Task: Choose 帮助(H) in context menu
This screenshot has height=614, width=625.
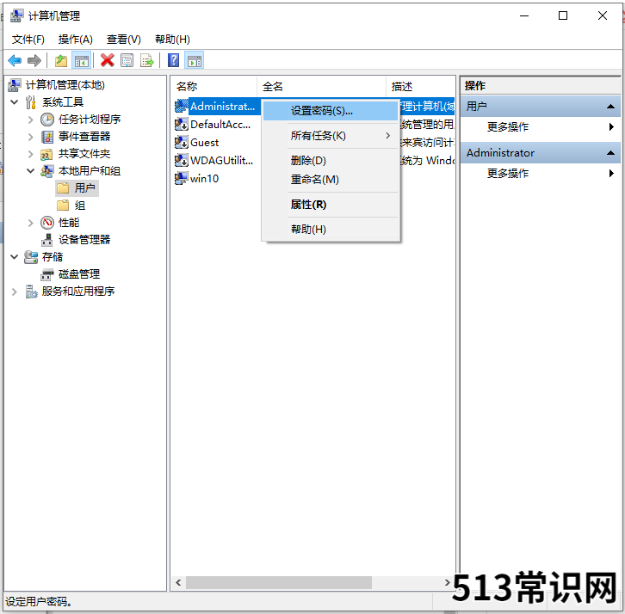Action: pos(331,230)
